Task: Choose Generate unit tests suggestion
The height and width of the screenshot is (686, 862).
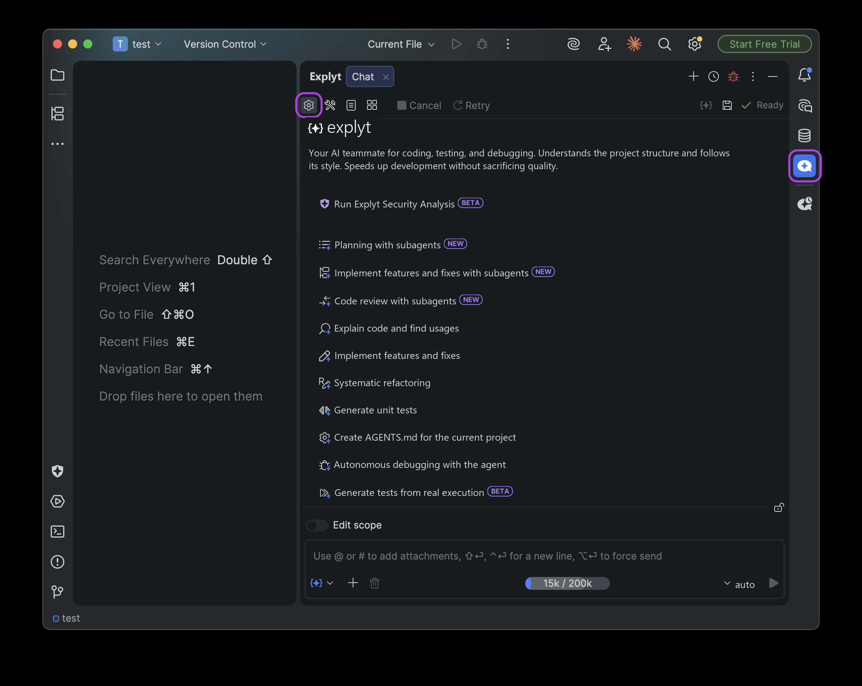Action: coord(368,410)
